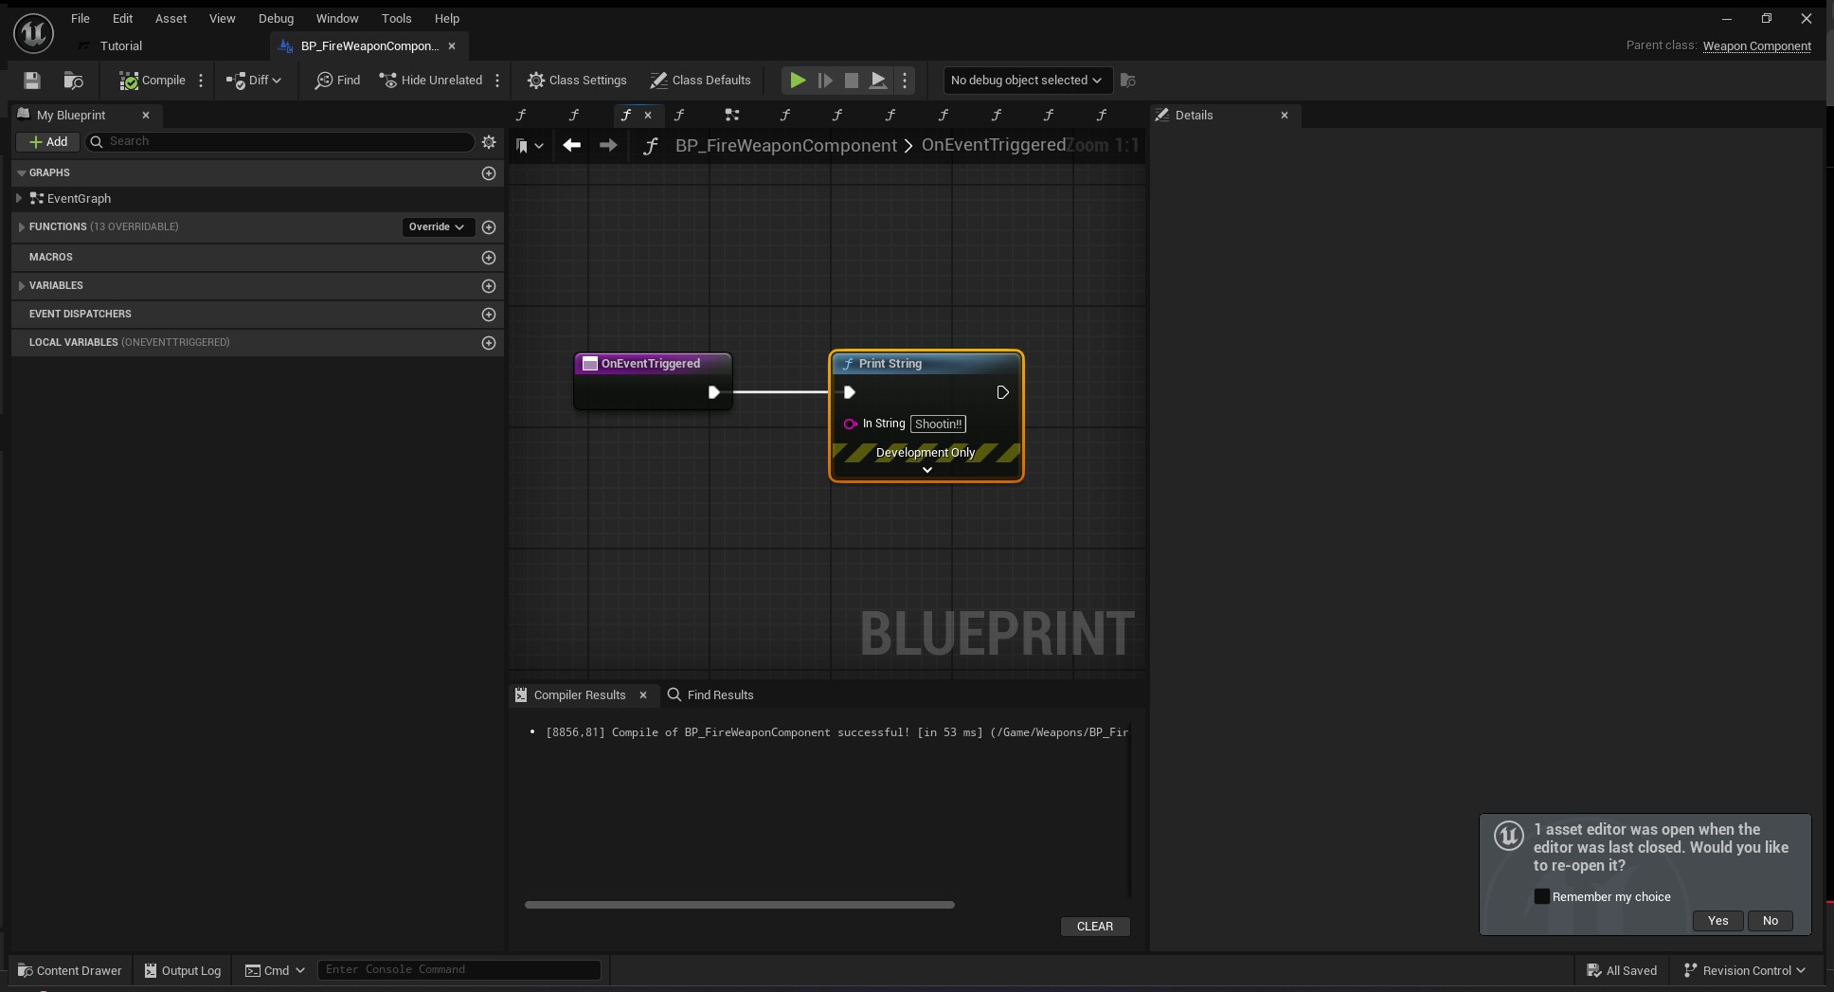The image size is (1834, 992).
Task: Click the Eject play button
Action: coord(878,81)
